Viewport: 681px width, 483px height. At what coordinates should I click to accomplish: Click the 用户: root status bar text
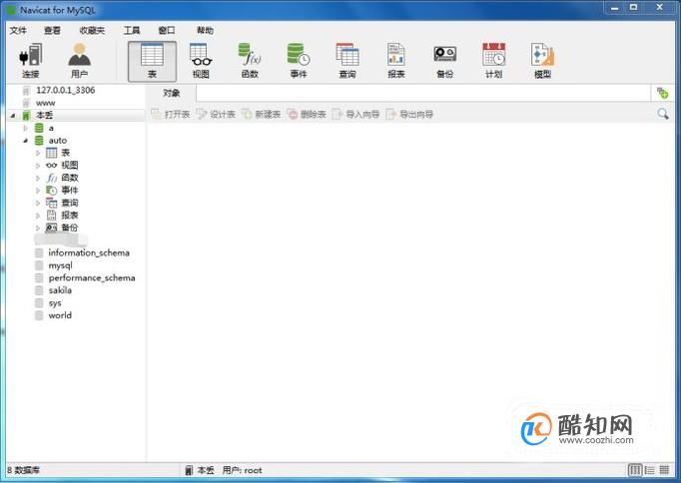pos(242,470)
